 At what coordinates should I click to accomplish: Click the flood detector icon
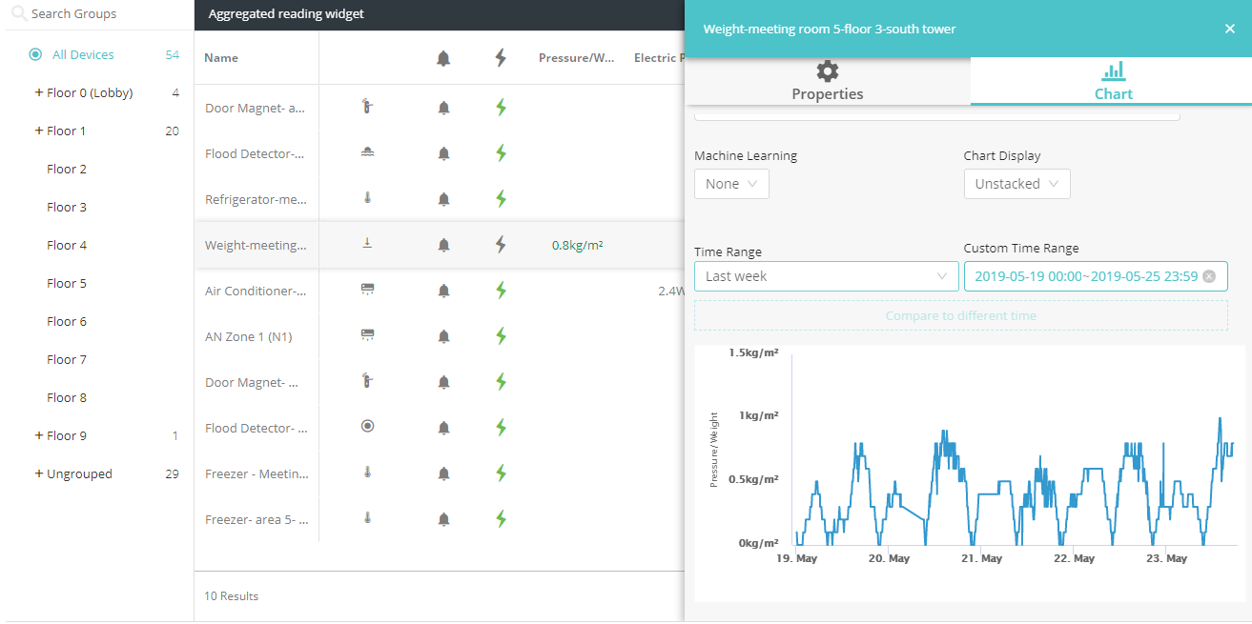coord(367,152)
